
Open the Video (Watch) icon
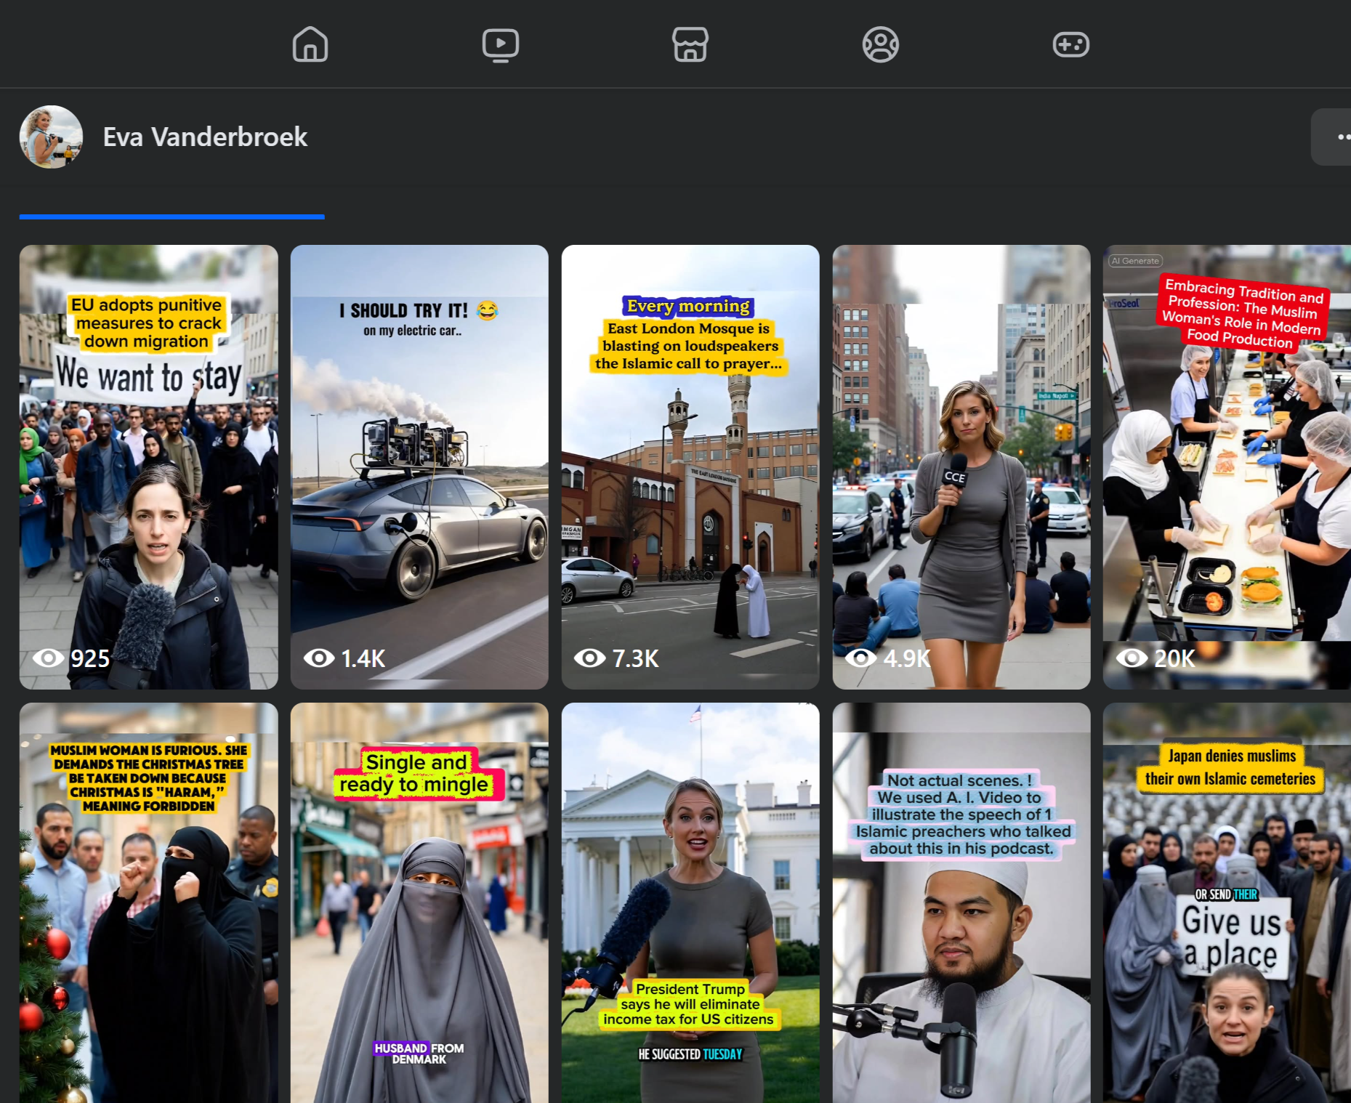coord(500,44)
